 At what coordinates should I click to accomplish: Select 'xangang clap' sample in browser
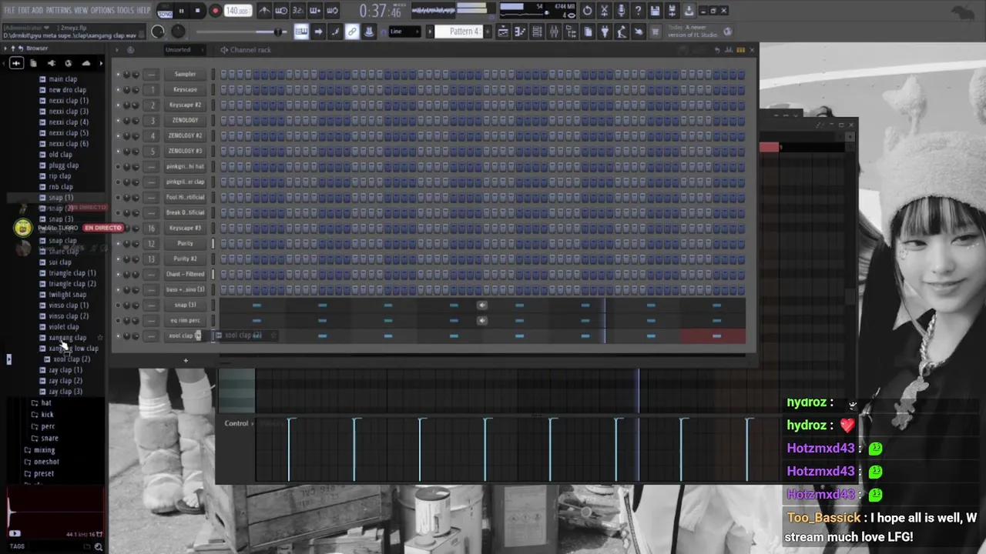pyautogui.click(x=67, y=338)
